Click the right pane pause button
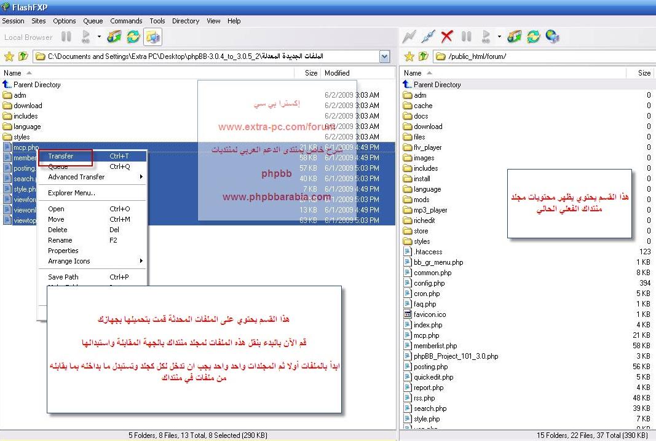 467,37
